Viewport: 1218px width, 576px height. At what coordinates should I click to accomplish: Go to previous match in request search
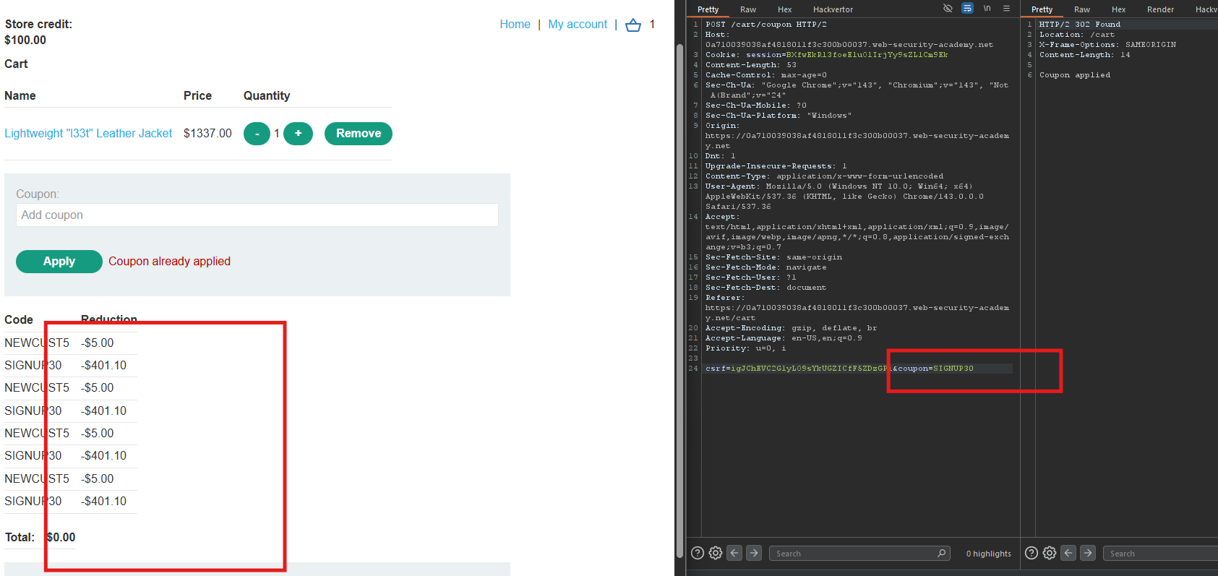click(x=734, y=553)
